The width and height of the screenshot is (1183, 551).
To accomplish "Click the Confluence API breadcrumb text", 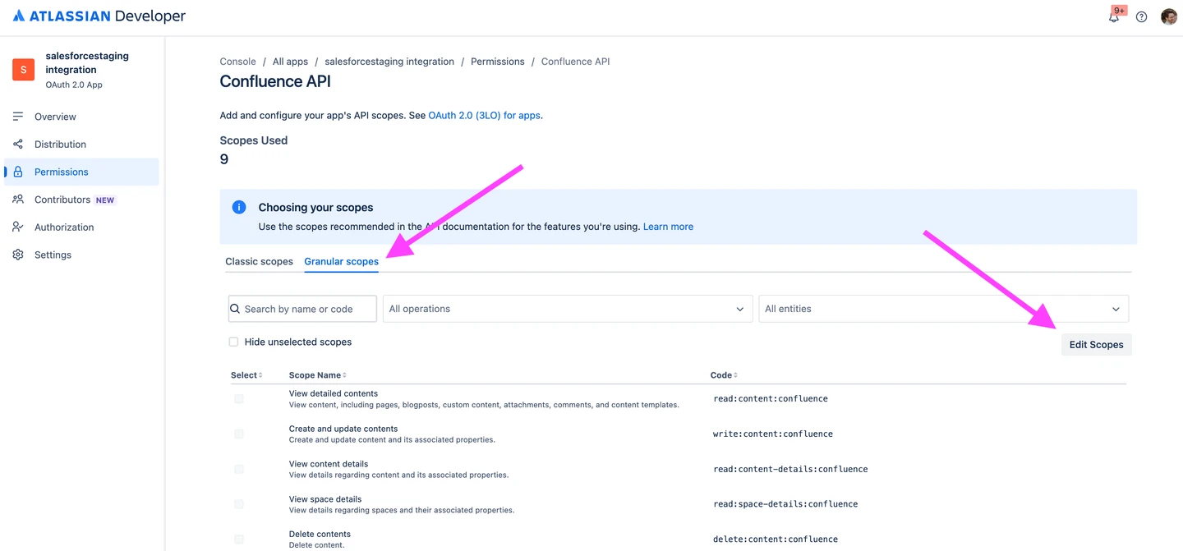I will [x=575, y=62].
